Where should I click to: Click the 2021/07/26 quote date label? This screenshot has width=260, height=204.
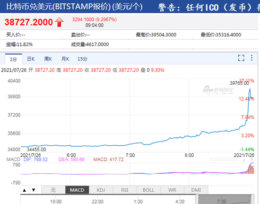(14, 70)
